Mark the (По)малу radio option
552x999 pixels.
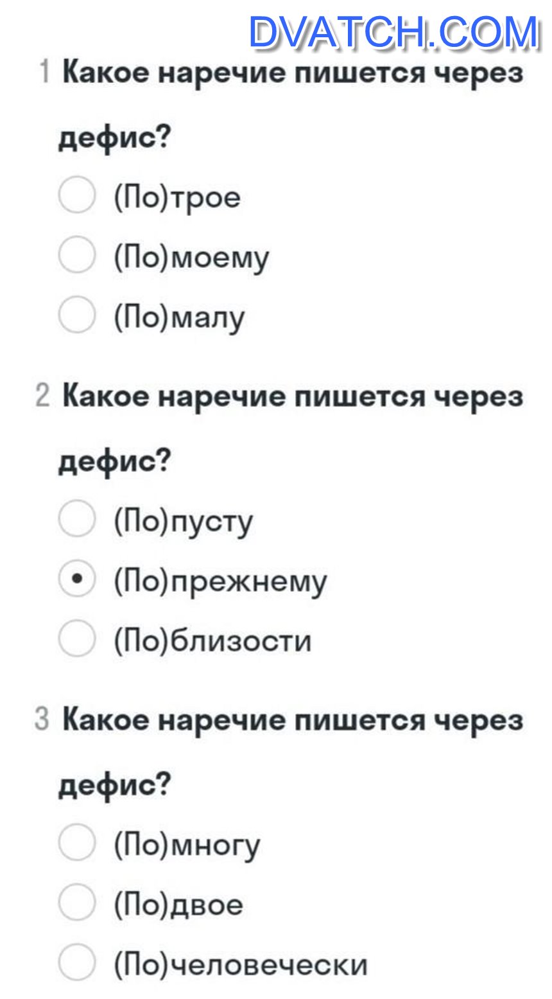point(77,315)
